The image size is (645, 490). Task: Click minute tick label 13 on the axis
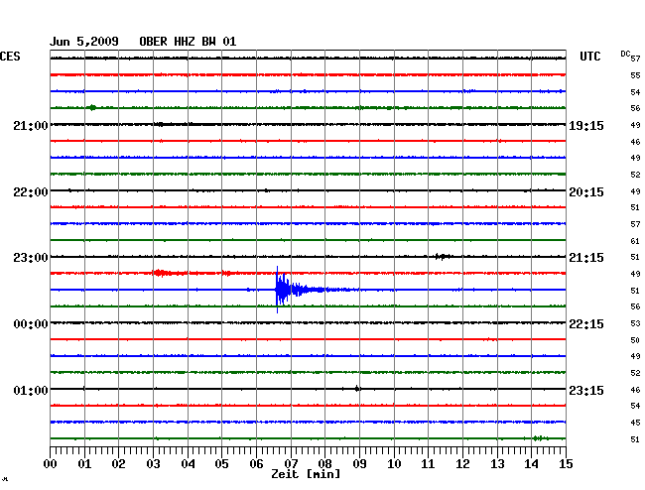tap(497, 463)
